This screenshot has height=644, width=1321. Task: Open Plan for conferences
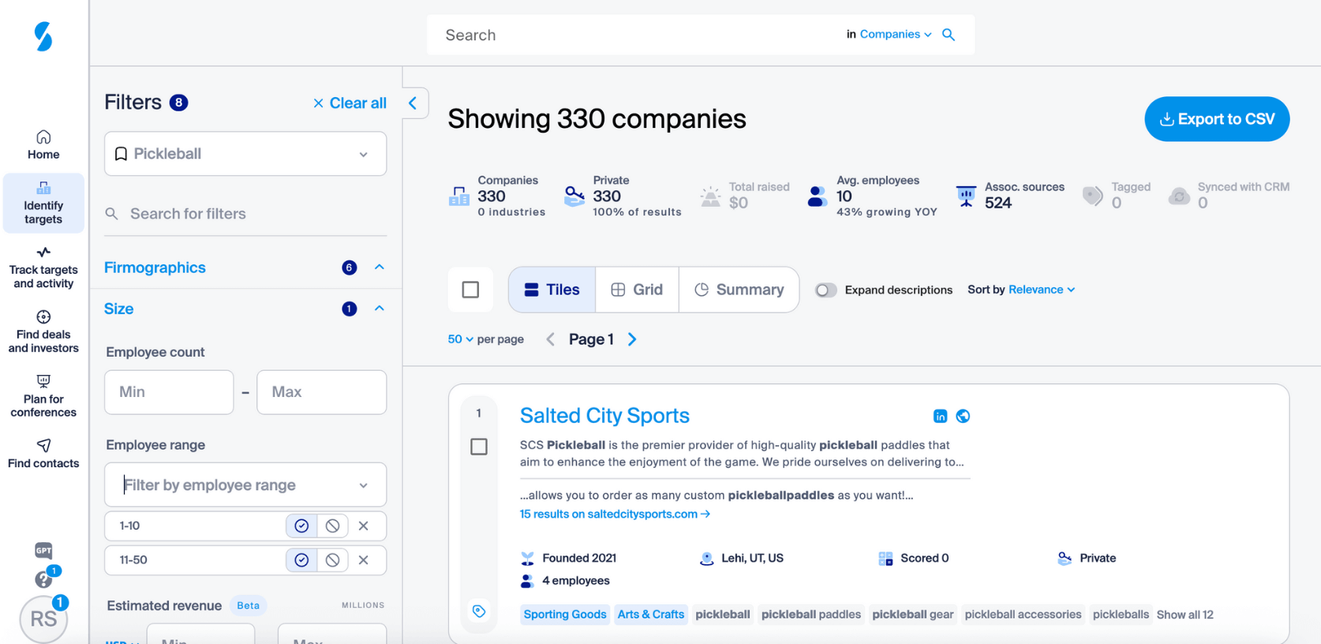(x=43, y=397)
